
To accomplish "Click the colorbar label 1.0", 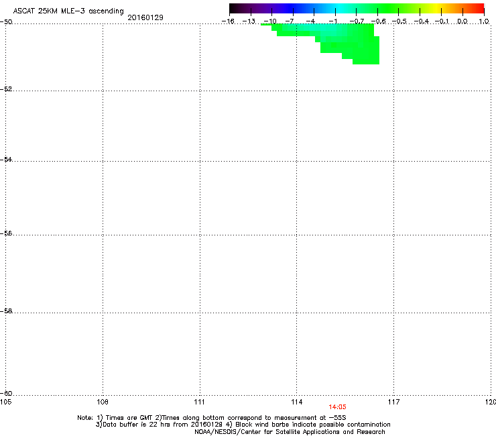I will tap(484, 21).
